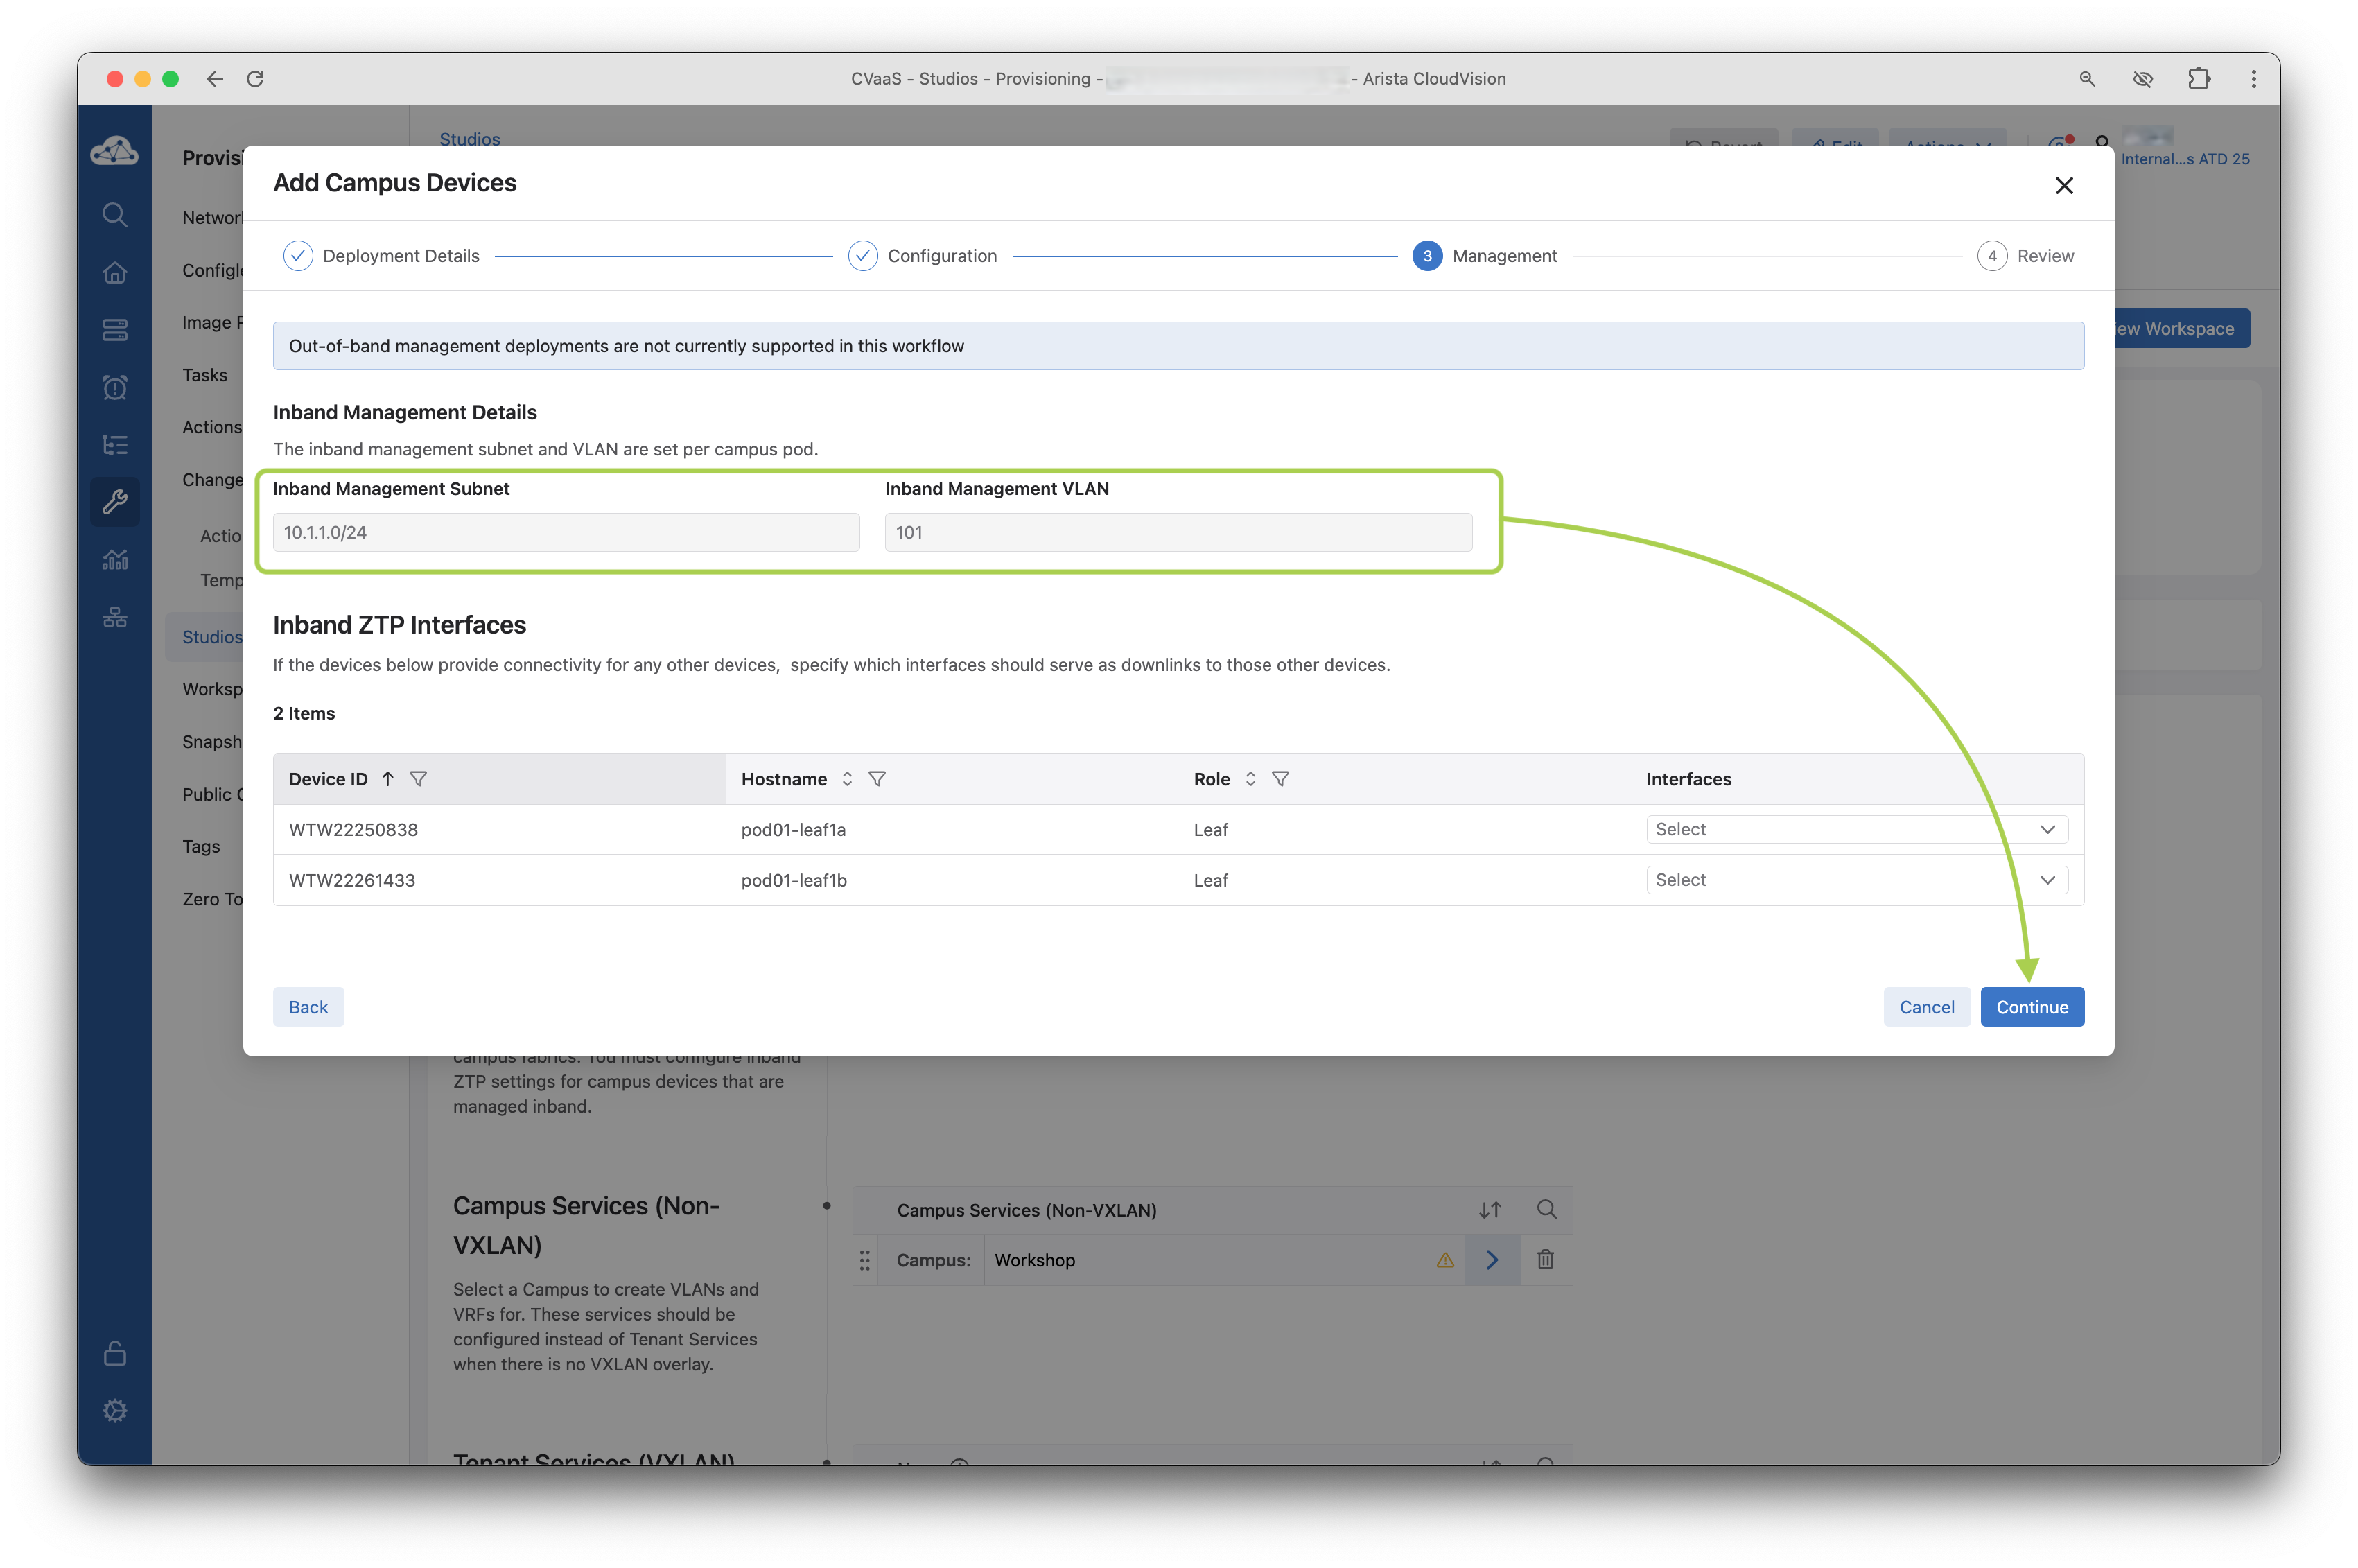Open the Devices sidebar icon

point(115,330)
